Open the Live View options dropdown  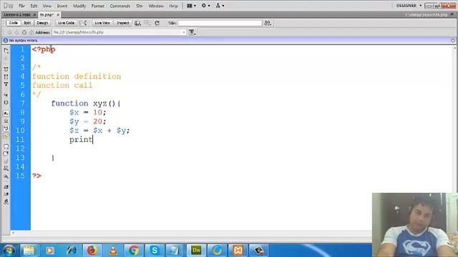(192, 32)
